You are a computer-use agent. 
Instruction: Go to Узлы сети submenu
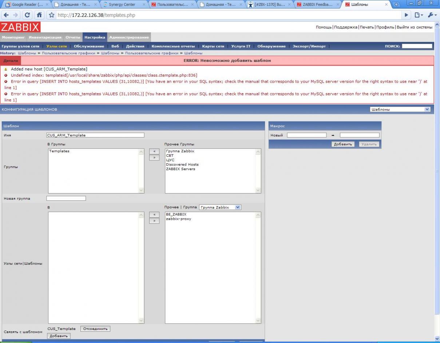tap(56, 46)
